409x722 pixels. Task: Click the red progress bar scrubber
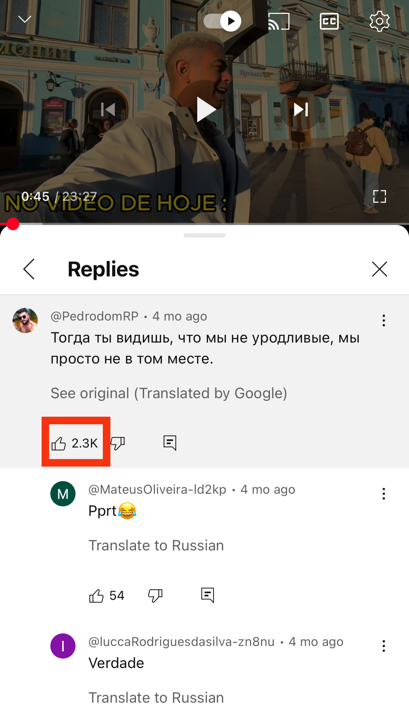13,224
